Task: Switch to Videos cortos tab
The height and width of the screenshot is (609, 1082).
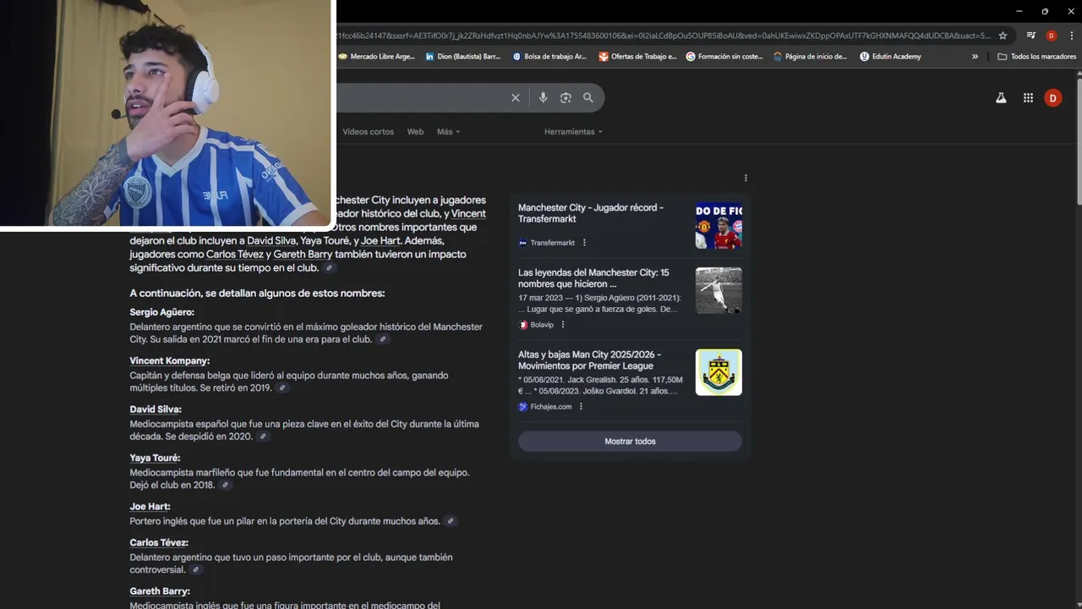Action: point(368,132)
